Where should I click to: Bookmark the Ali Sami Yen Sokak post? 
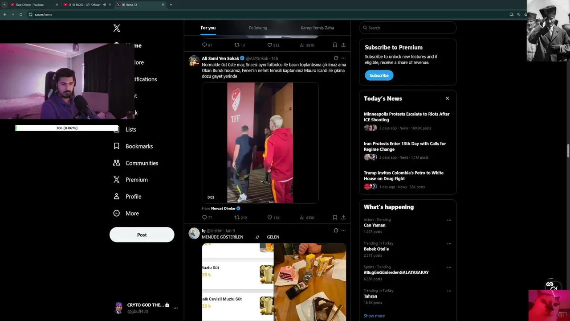[x=335, y=218]
